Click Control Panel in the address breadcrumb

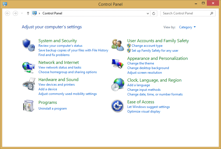coord(52,13)
